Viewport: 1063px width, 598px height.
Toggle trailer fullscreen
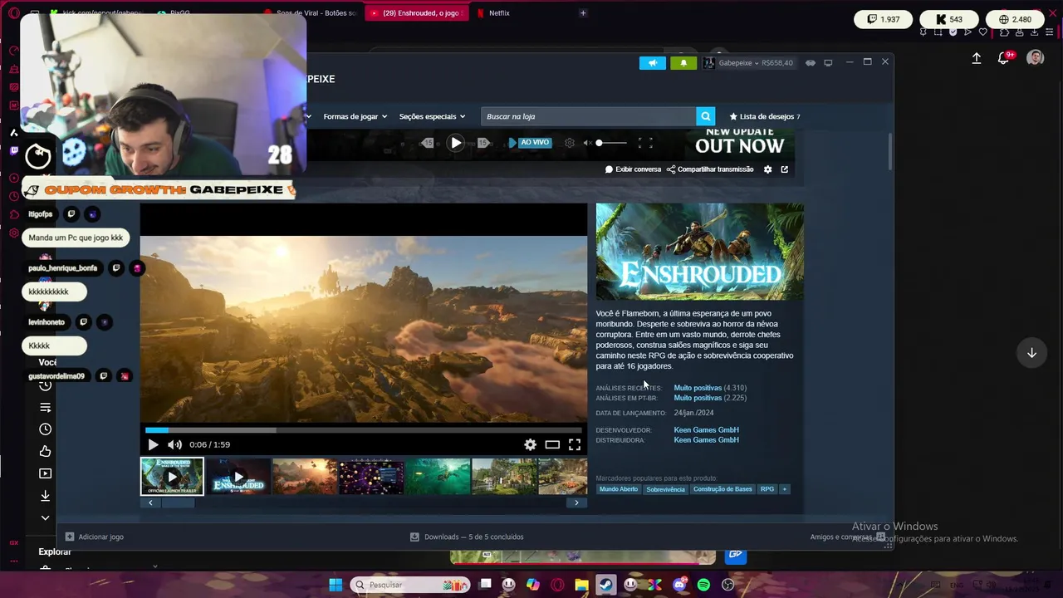pyautogui.click(x=575, y=445)
